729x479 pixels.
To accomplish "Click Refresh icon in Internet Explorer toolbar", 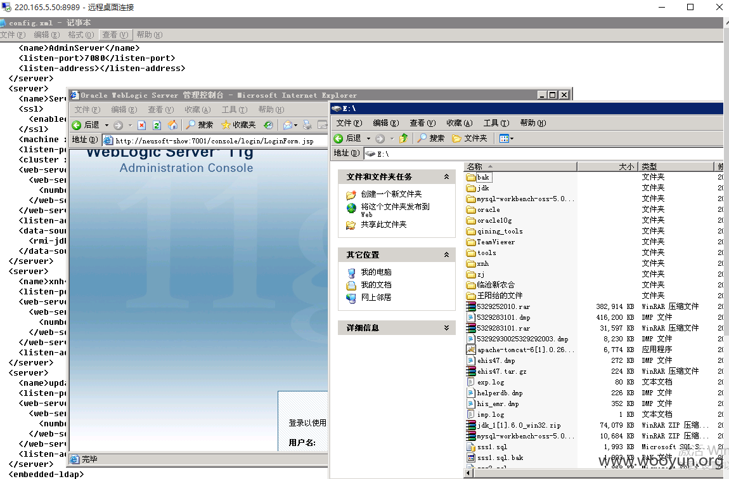I will point(157,125).
